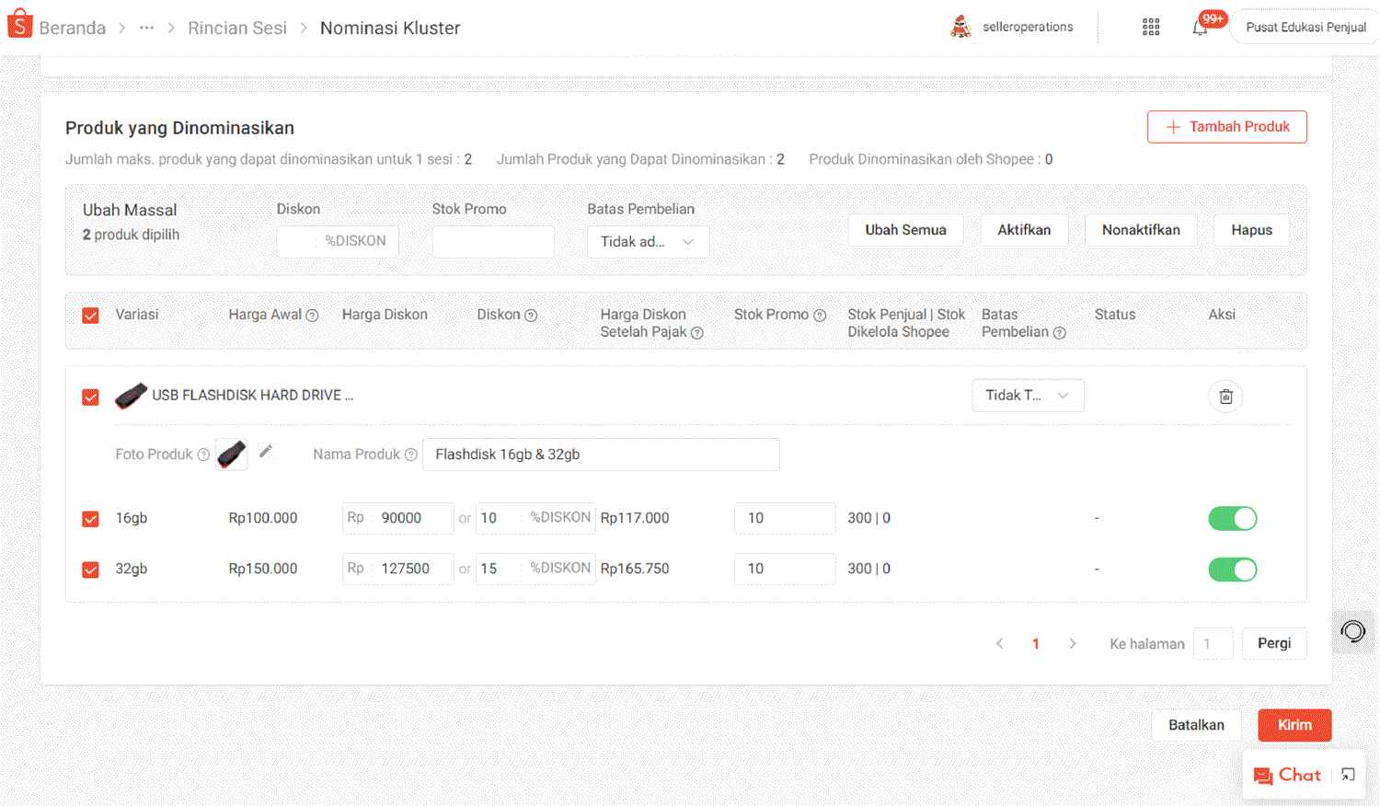The height and width of the screenshot is (806, 1380).
Task: Navigate to Beranda breadcrumb
Action: (73, 28)
